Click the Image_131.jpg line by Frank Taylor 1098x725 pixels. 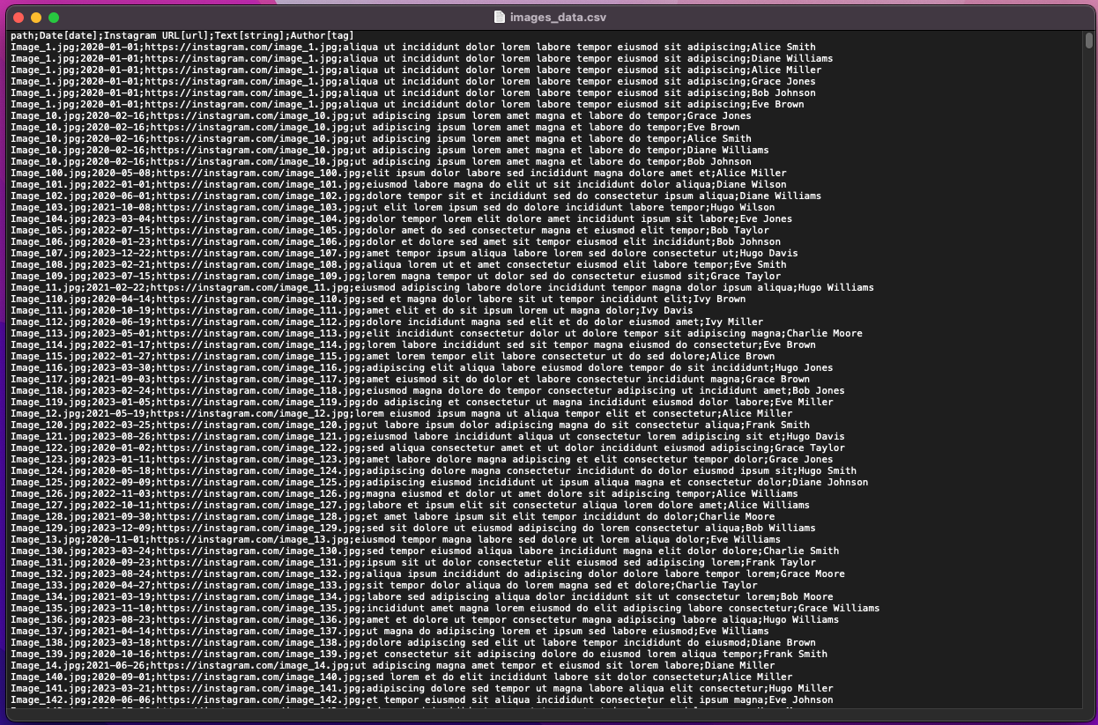tap(413, 562)
